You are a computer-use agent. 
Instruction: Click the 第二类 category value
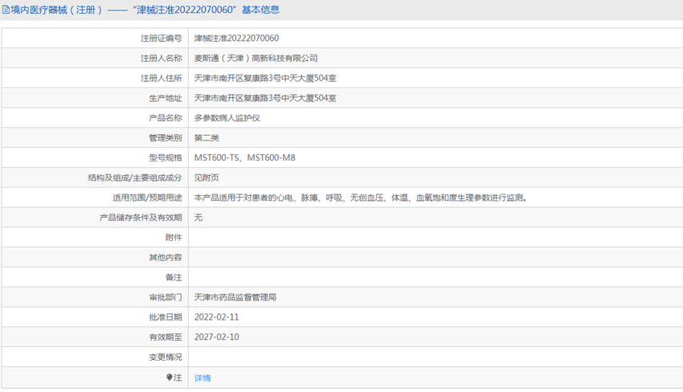(x=207, y=138)
